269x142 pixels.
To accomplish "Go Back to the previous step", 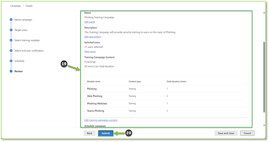I will tap(90, 133).
